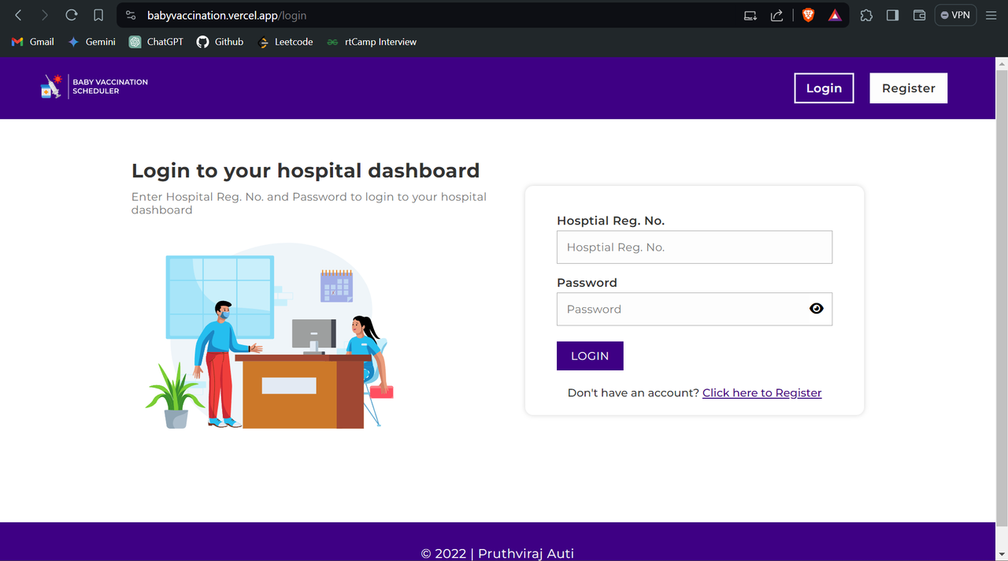The image size is (1008, 561).
Task: Toggle the browser sidebar panel icon
Action: 892,15
